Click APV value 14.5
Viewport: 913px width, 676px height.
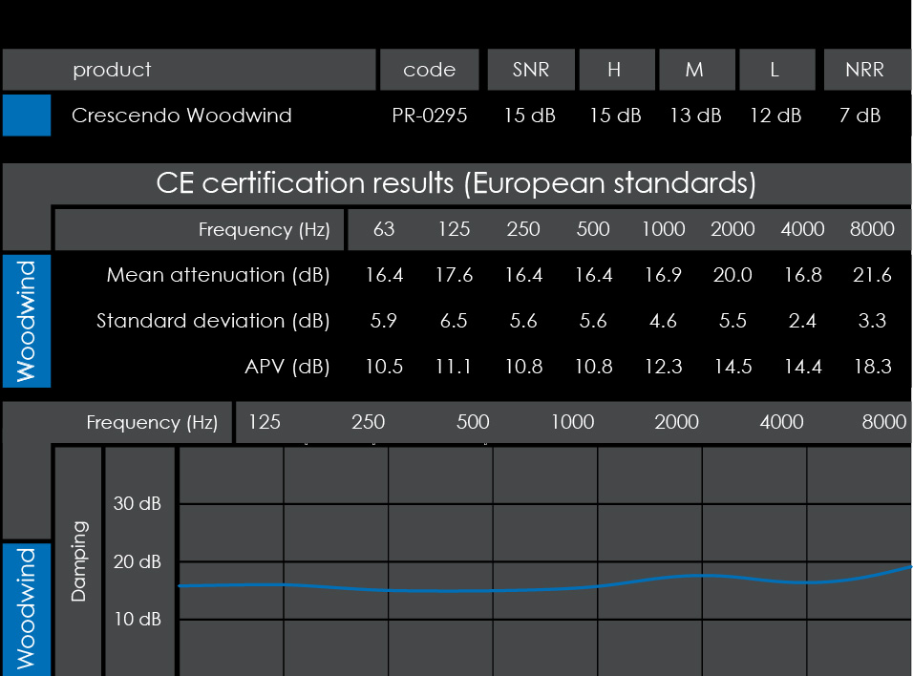pos(733,367)
